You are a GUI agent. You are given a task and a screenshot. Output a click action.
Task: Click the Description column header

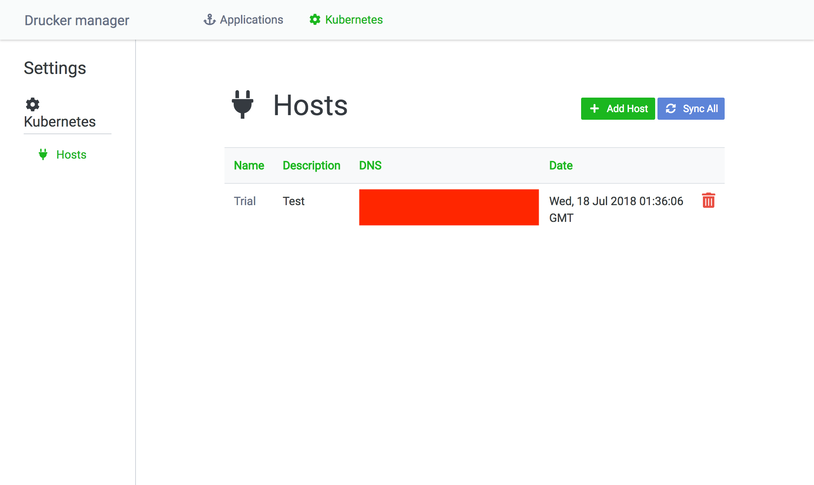point(312,165)
